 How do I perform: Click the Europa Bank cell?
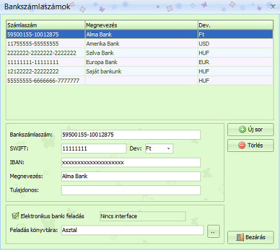(141, 62)
